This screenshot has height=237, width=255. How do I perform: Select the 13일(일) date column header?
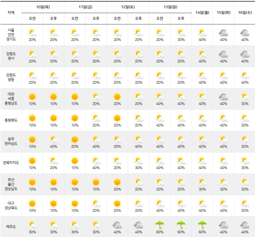pos(170,7)
